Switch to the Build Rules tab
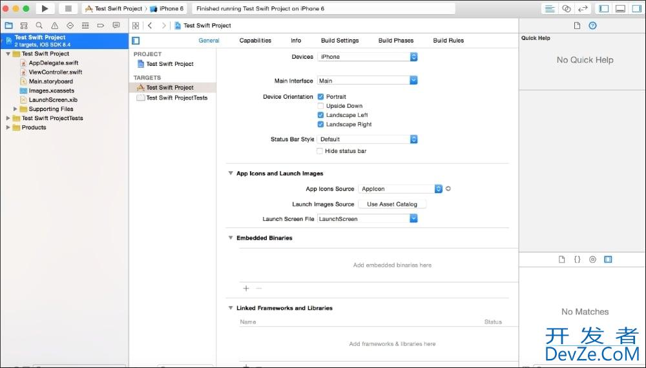 (448, 40)
